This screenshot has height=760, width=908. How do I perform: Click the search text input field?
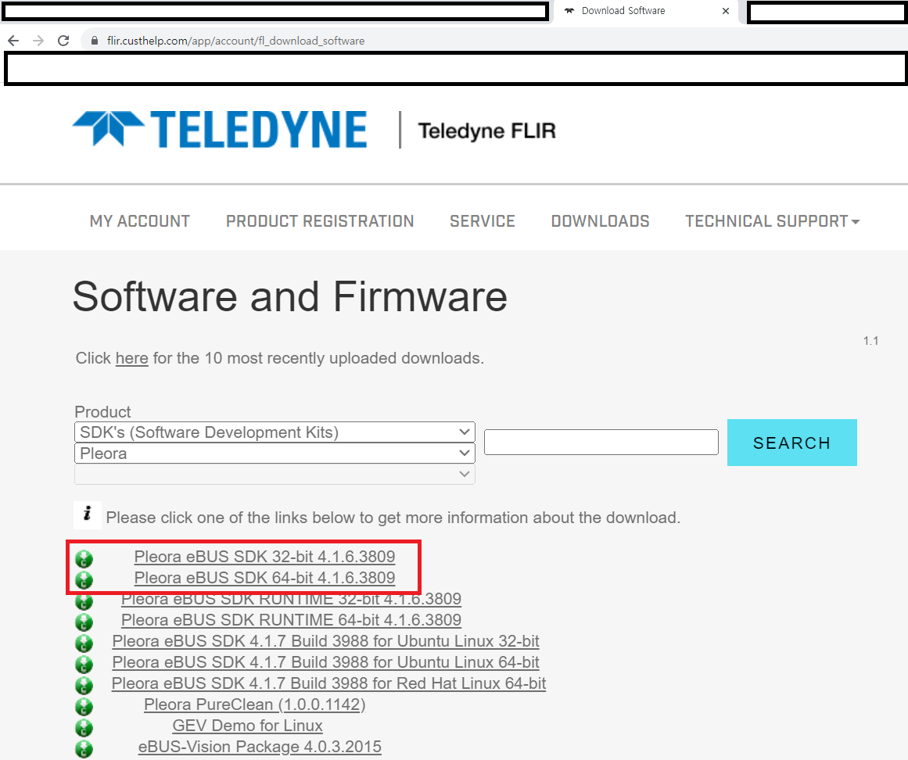point(601,442)
